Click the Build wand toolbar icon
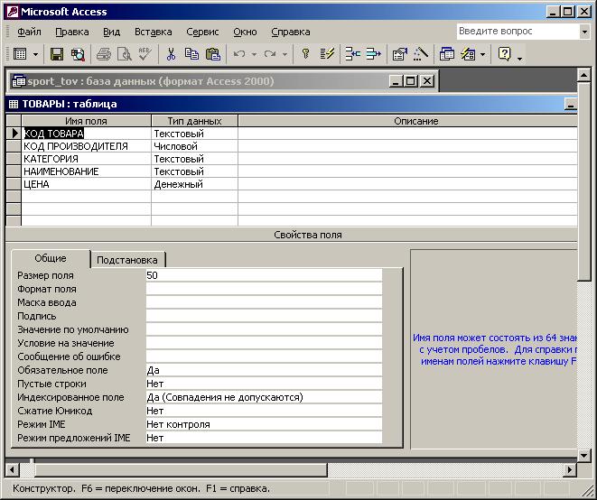The height and width of the screenshot is (500, 597). [x=421, y=54]
